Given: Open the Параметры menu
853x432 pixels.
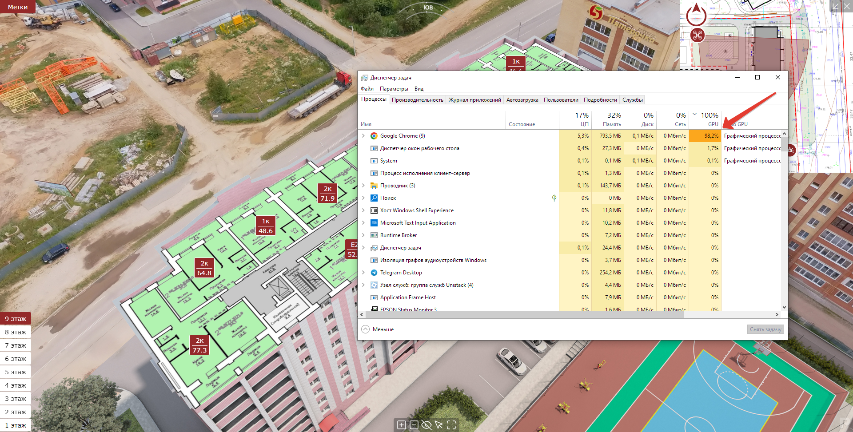Looking at the screenshot, I should 394,89.
